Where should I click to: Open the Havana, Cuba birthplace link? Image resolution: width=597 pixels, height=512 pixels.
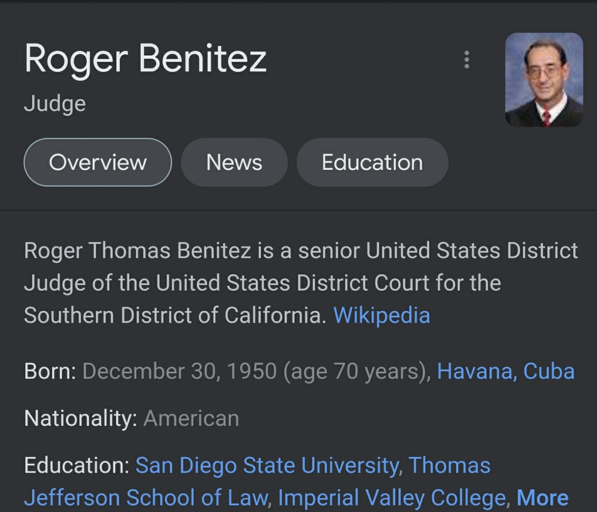pos(506,371)
